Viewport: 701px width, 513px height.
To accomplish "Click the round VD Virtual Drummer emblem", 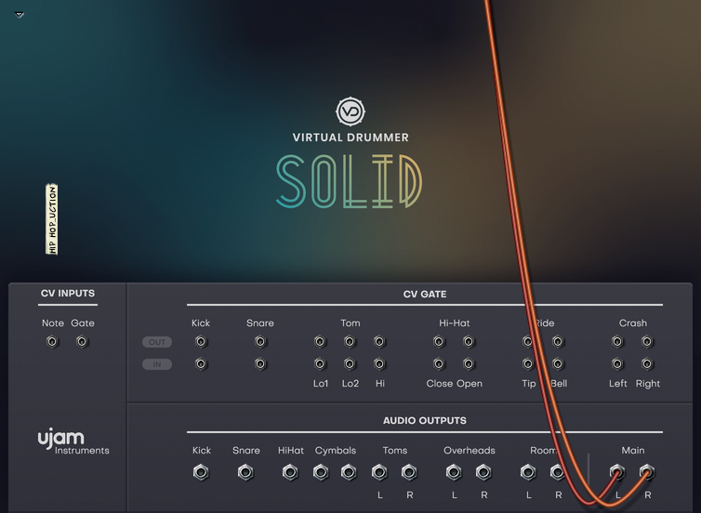I will click(350, 112).
